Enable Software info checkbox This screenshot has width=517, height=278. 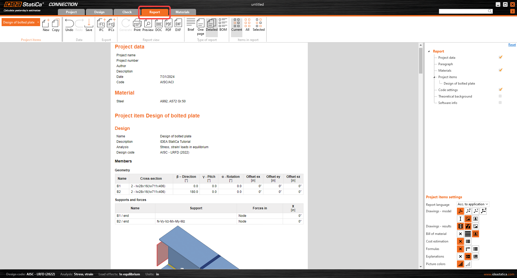coord(500,103)
